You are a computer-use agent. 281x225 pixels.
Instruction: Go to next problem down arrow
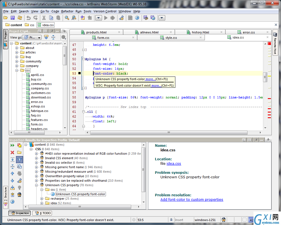(12, 181)
